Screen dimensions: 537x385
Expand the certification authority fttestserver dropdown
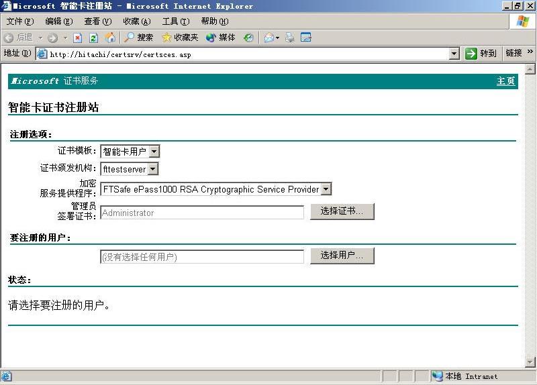152,169
